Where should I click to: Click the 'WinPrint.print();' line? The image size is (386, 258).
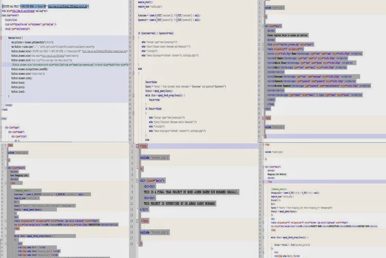click(x=18, y=87)
